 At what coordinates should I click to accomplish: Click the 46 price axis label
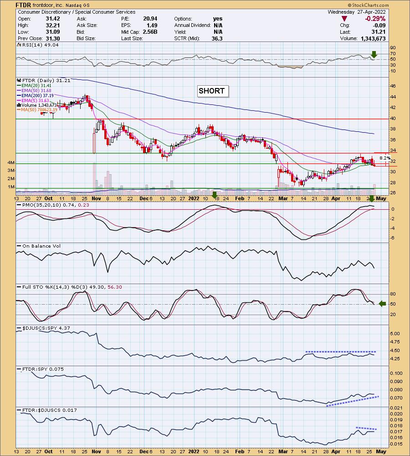[393, 86]
